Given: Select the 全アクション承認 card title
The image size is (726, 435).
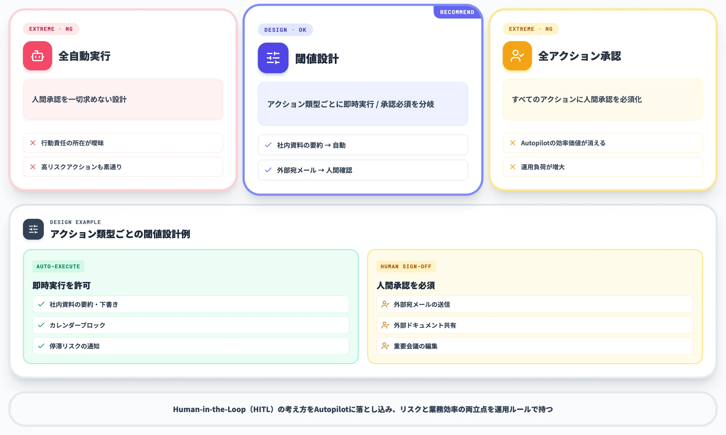Looking at the screenshot, I should 579,56.
